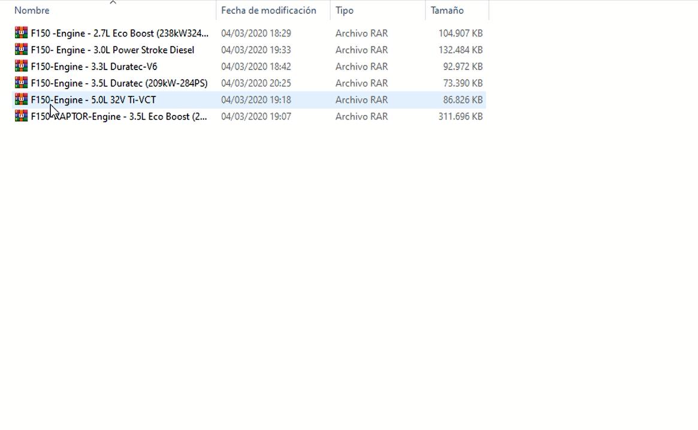Viewport: 698px width, 430px height.
Task: Click Archivo RAR type in the RAPTOR row
Action: point(361,116)
